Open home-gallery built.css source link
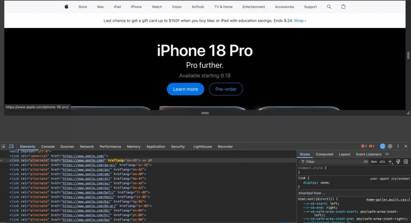 pos(388,199)
